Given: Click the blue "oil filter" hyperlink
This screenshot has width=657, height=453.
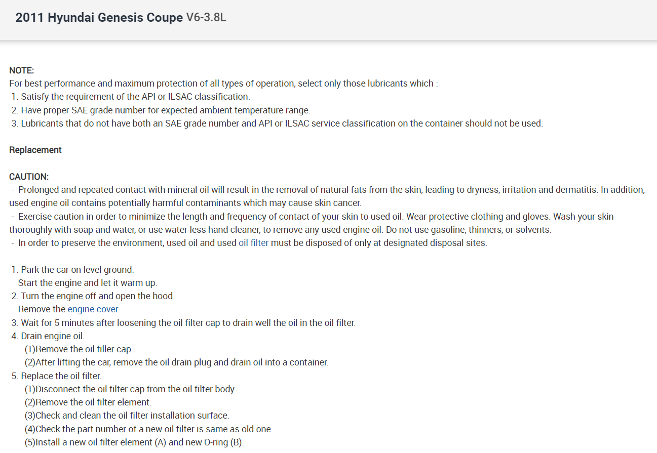Looking at the screenshot, I should (x=253, y=242).
